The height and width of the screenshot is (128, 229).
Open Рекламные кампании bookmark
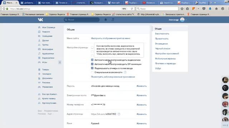pos(33,14)
